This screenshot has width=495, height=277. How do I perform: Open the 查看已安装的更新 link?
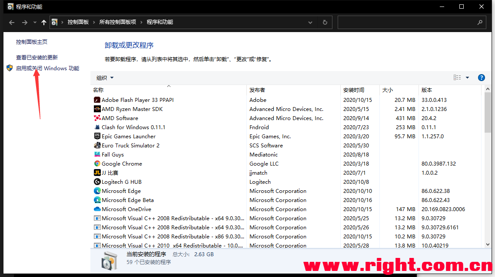click(x=37, y=58)
